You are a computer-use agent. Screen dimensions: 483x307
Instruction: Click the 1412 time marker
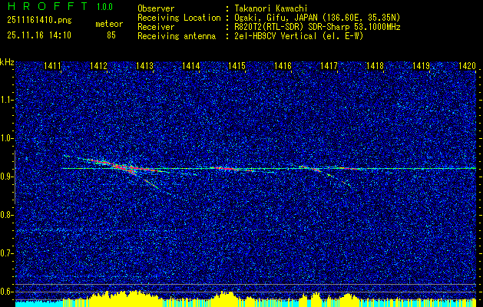(x=98, y=65)
